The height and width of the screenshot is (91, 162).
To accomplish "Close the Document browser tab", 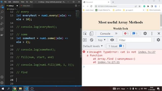I will click(x=109, y=2).
